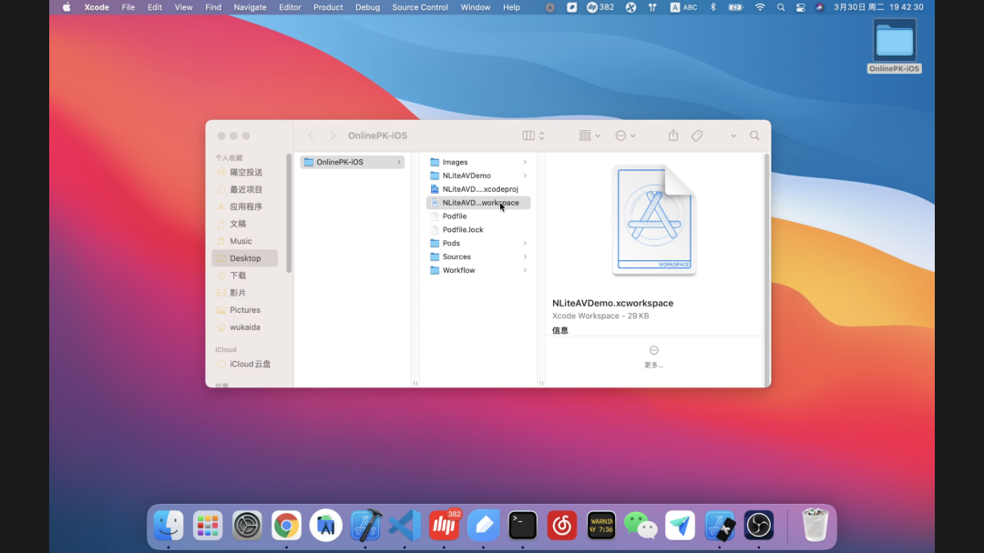Open the Console warning app in dock
The height and width of the screenshot is (553, 984).
[601, 525]
